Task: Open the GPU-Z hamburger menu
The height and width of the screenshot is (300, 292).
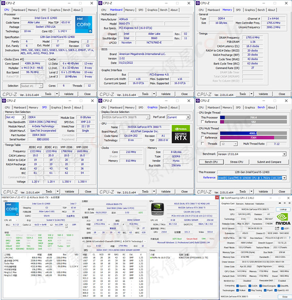Action: coord(289,203)
